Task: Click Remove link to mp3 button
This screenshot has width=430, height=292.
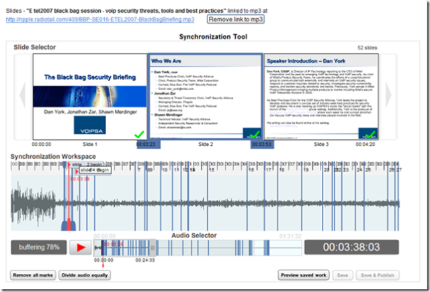Action: pos(235,20)
